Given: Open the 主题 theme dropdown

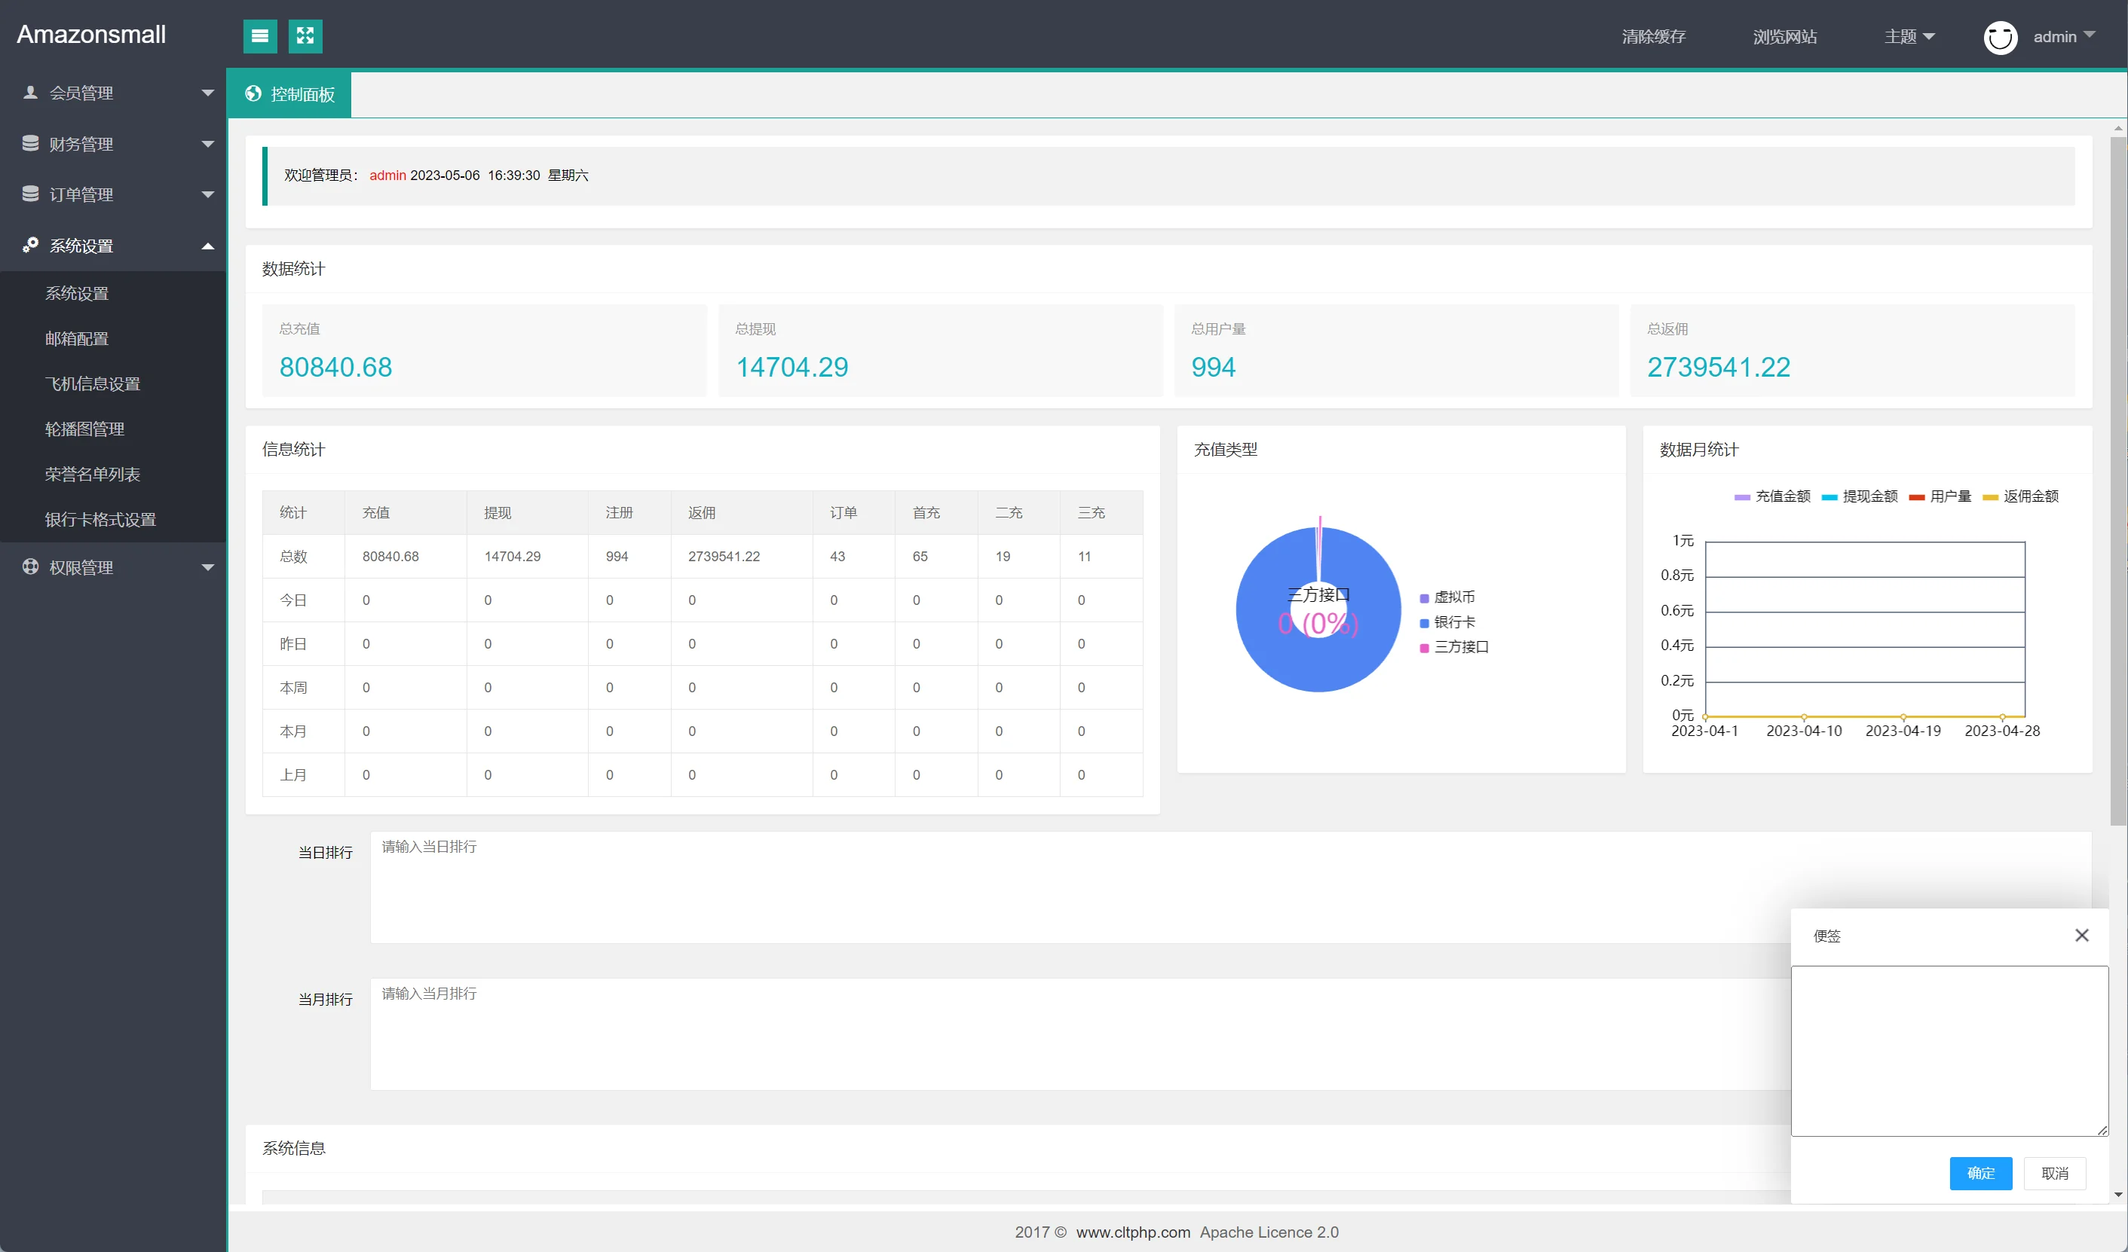Looking at the screenshot, I should click(1909, 36).
